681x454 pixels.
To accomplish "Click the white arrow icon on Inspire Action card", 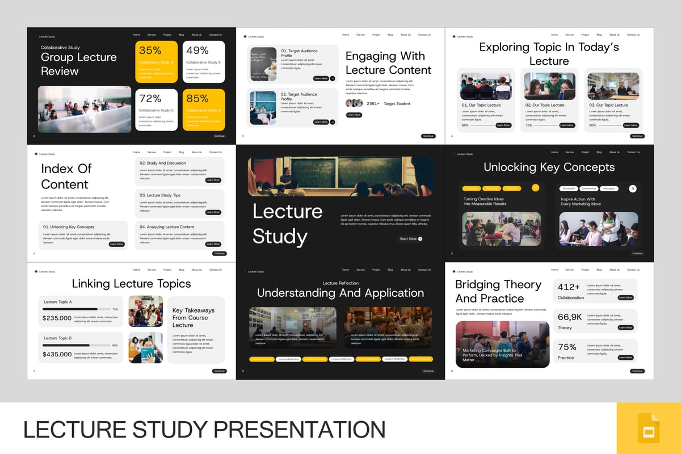I will [633, 188].
